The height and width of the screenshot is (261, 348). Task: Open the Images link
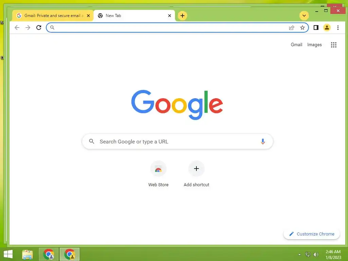[314, 45]
